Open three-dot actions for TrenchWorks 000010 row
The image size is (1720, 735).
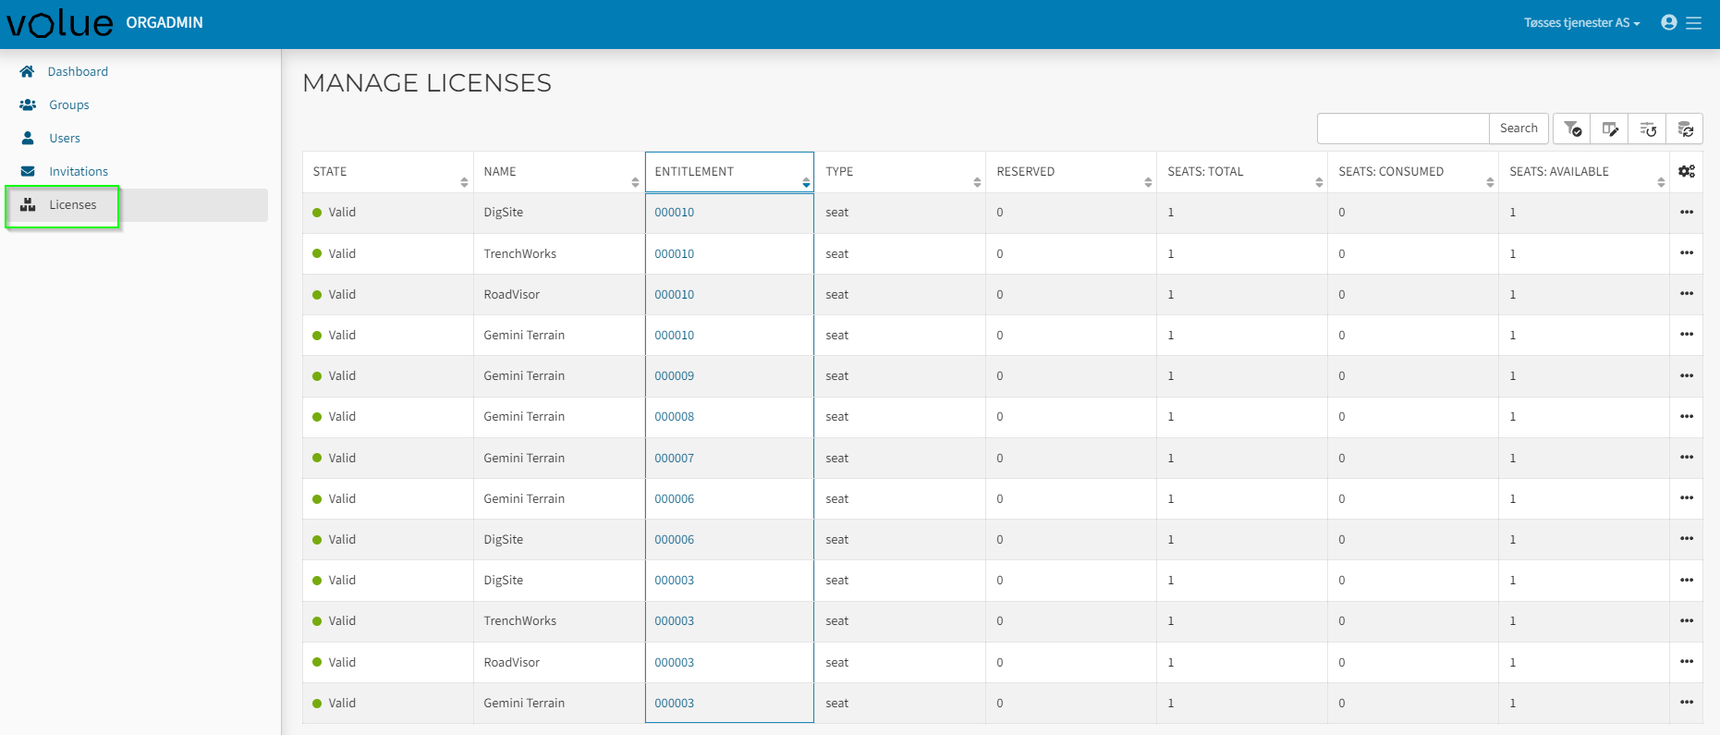click(x=1686, y=253)
